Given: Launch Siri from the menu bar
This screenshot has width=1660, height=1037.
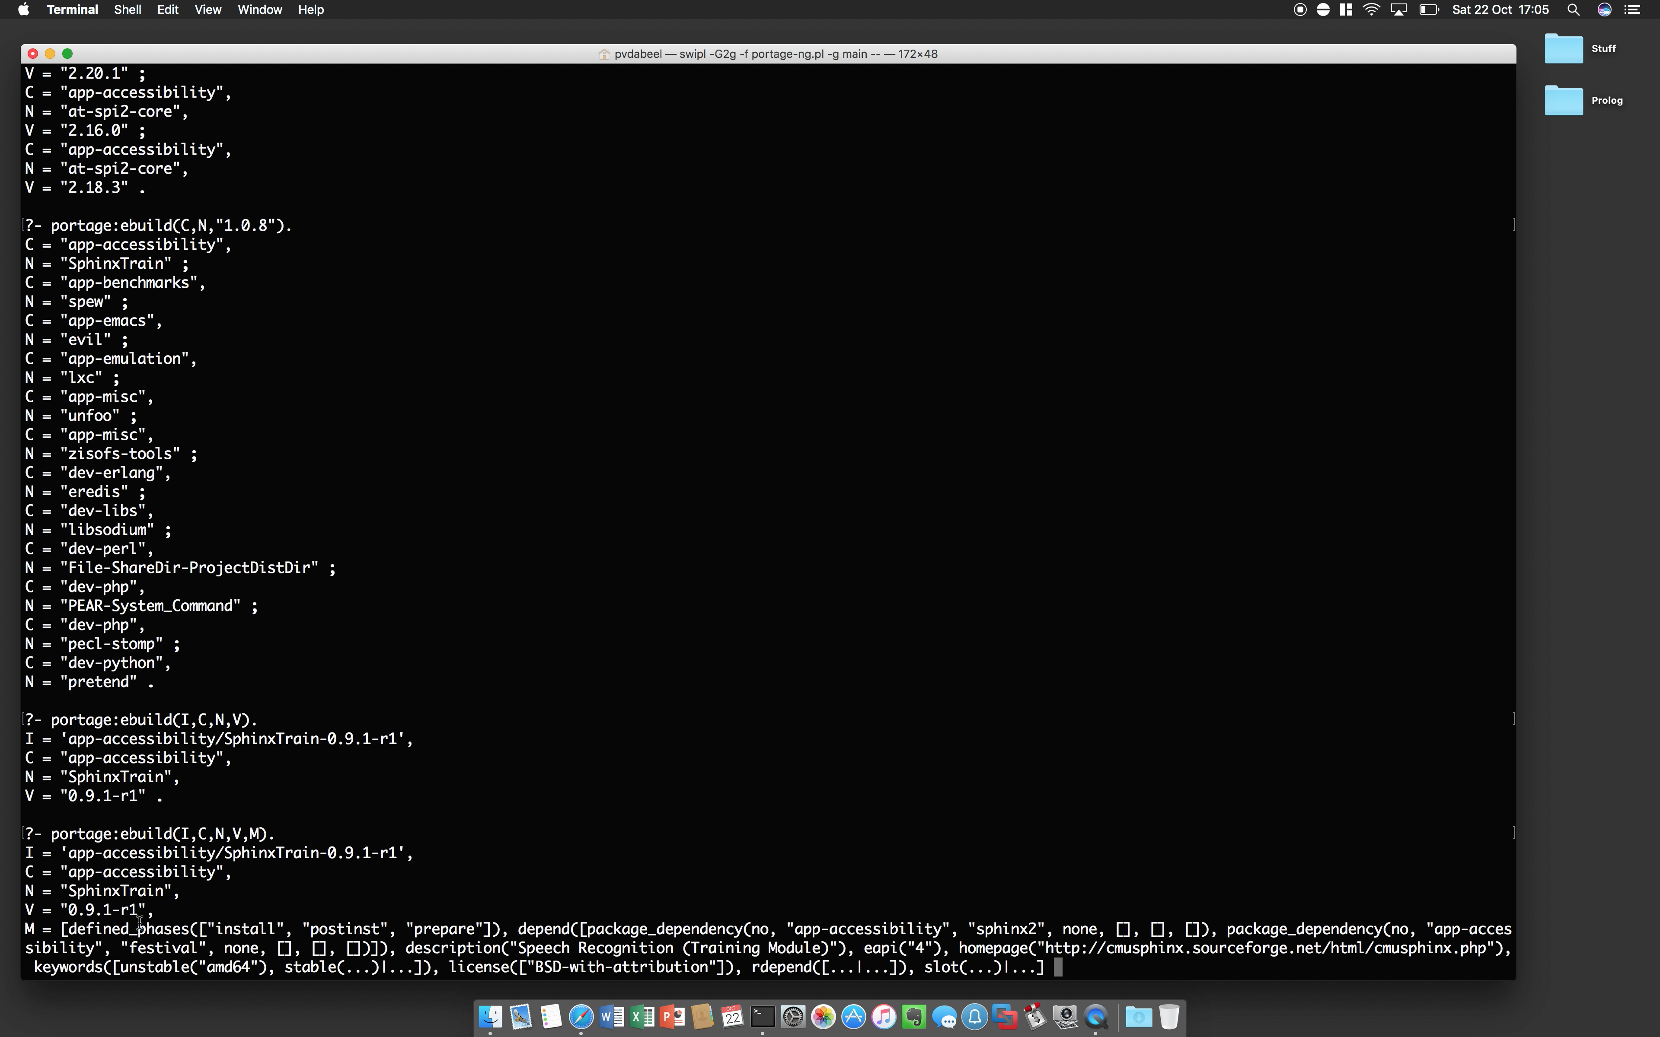Looking at the screenshot, I should click(x=1604, y=10).
